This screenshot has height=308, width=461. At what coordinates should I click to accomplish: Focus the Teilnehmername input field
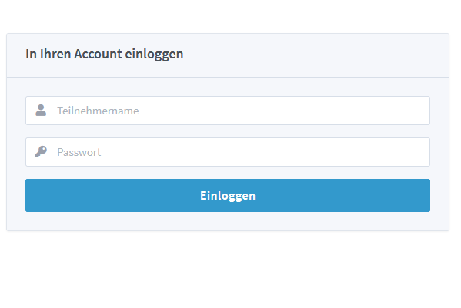pos(228,111)
